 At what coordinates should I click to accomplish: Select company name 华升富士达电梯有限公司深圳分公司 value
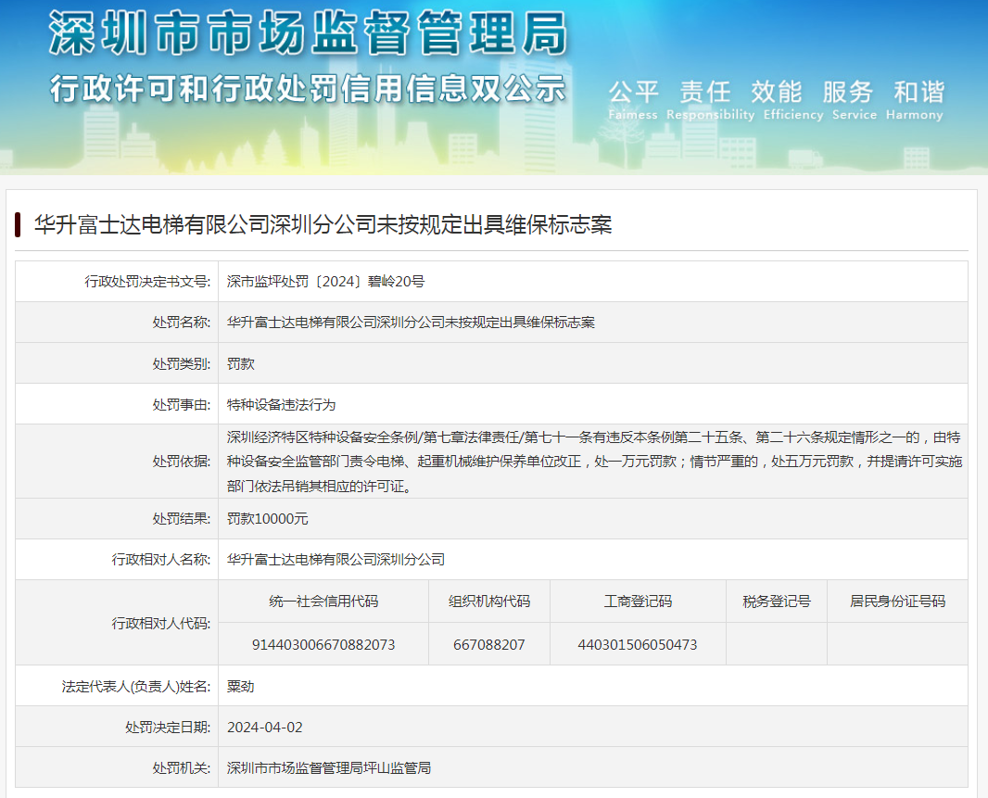336,560
